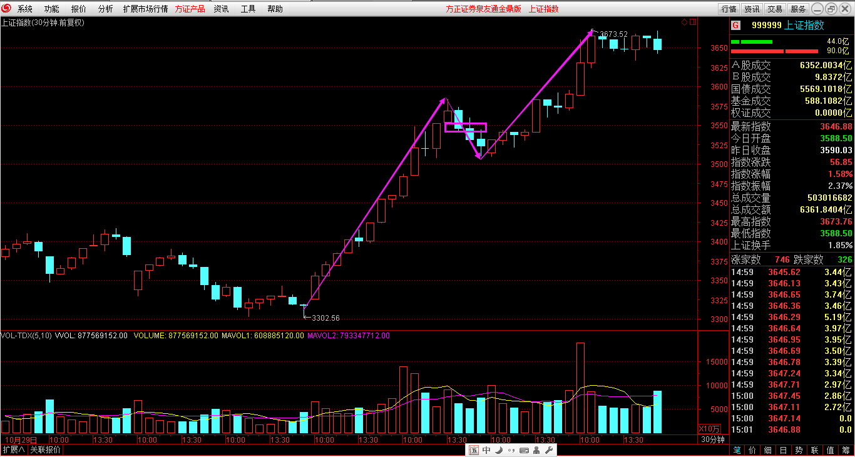Screen dimensions: 855x457
Task: Click the IME wrench settings icon
Action: click(x=549, y=450)
